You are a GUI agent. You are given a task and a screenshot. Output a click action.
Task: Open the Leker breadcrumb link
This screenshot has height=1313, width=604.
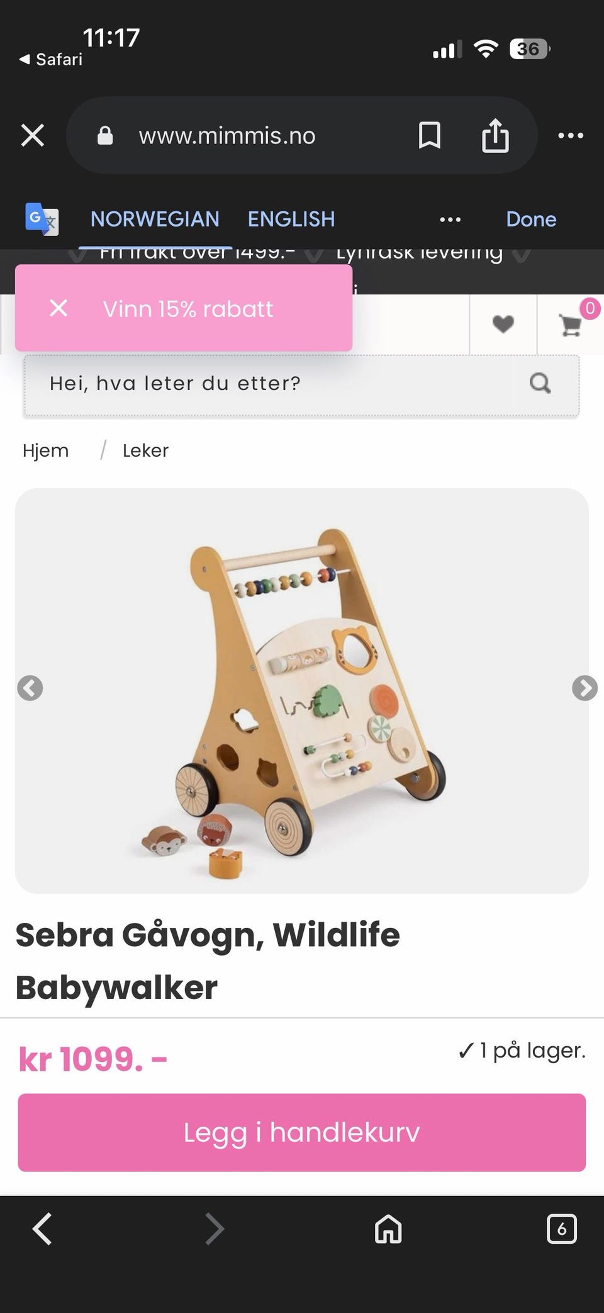tap(145, 450)
